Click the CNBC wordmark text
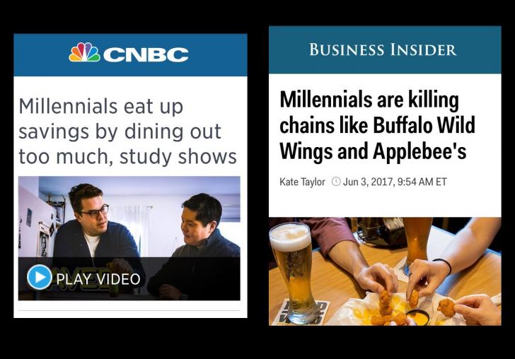 coord(146,54)
